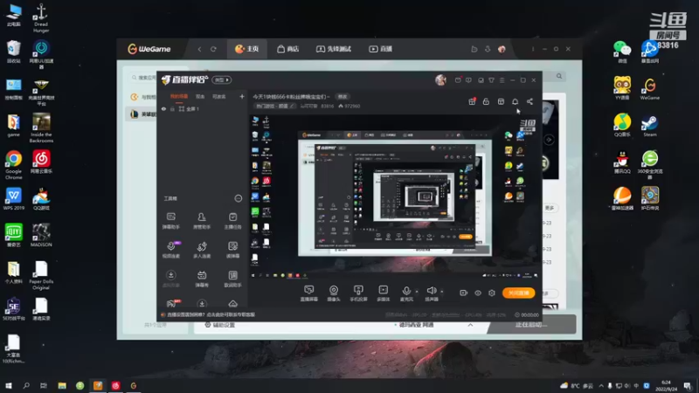Open stream settings gear in 直播伴侣
The height and width of the screenshot is (393, 699).
[492, 293]
